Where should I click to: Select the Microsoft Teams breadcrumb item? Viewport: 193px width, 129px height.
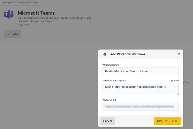[29, 3]
